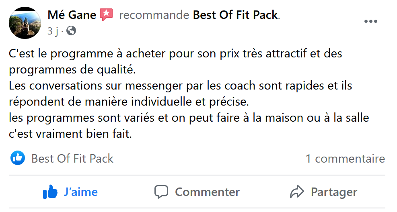Click the Partager arrow icon
397x212 pixels.
(297, 192)
